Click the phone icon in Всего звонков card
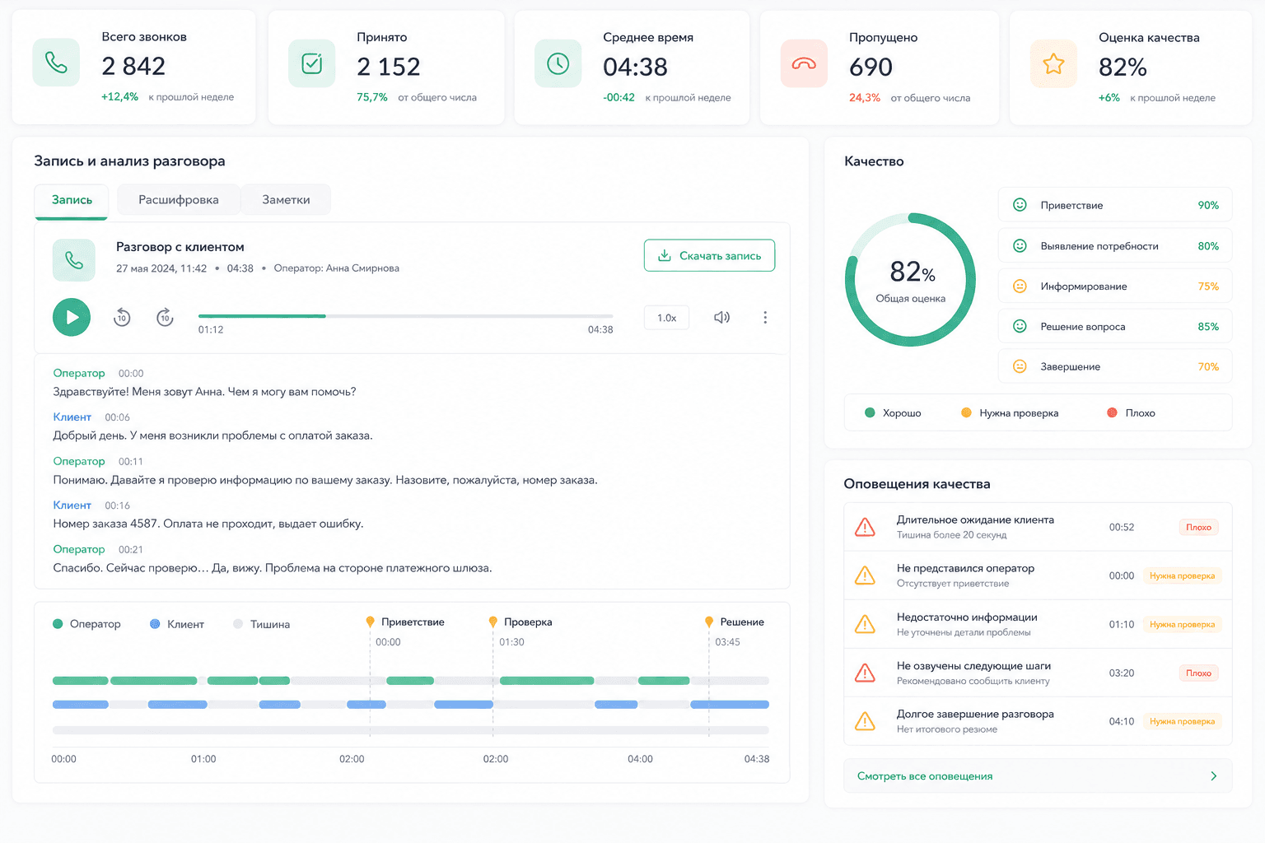The image size is (1265, 843). pos(56,63)
